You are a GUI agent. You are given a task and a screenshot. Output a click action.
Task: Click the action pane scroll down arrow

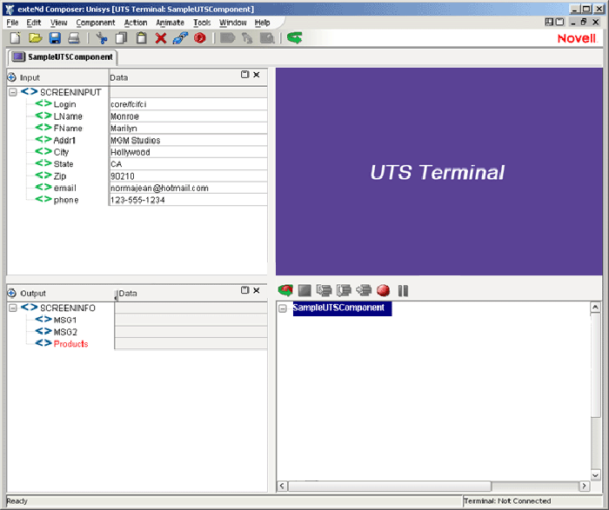(595, 475)
